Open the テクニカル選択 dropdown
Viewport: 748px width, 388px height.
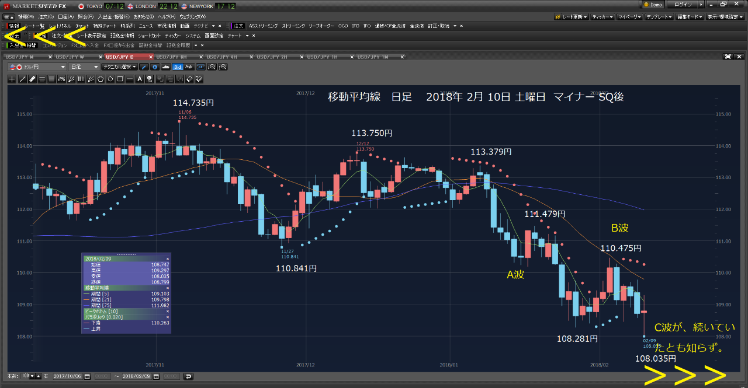(120, 67)
